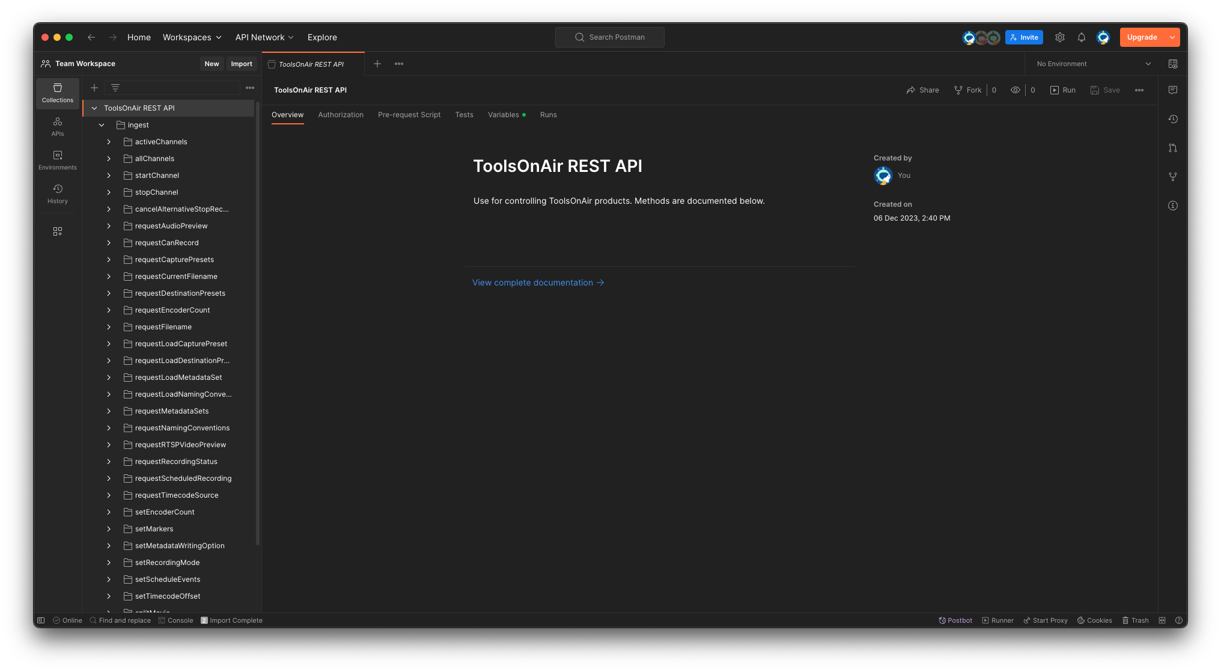Image resolution: width=1221 pixels, height=672 pixels.
Task: Expand the startChannel folder
Action: 109,176
